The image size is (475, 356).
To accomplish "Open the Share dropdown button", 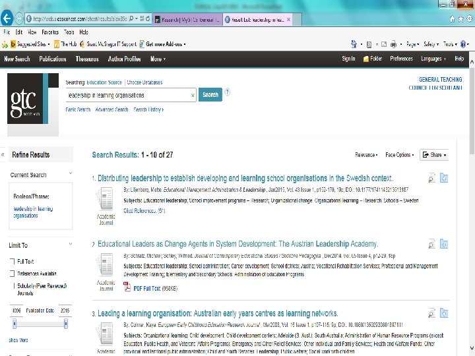I will tap(434, 155).
